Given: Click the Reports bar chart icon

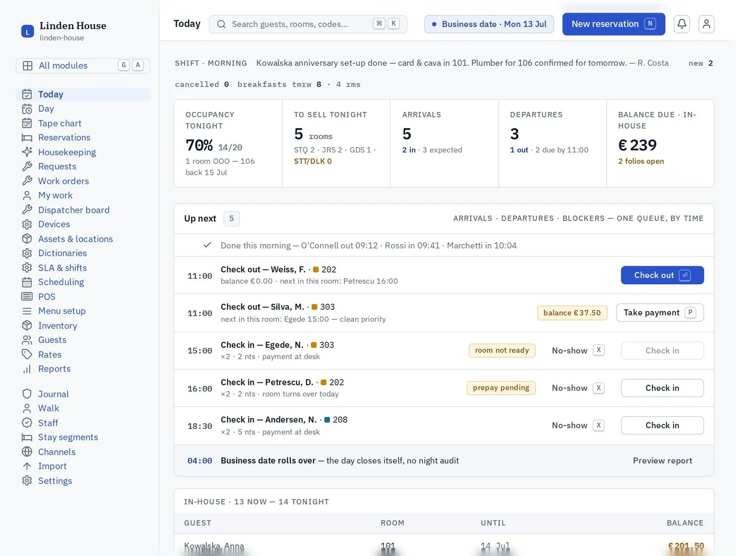Looking at the screenshot, I should pyautogui.click(x=27, y=369).
